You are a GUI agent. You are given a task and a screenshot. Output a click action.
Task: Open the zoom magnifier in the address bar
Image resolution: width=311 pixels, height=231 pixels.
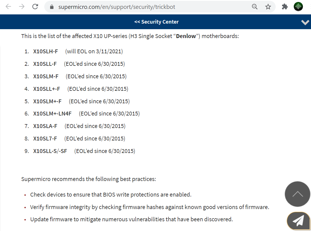tap(255, 7)
